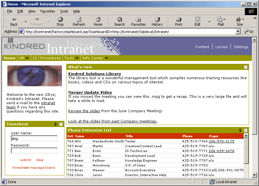Select the IS navigation tab

[35, 58]
